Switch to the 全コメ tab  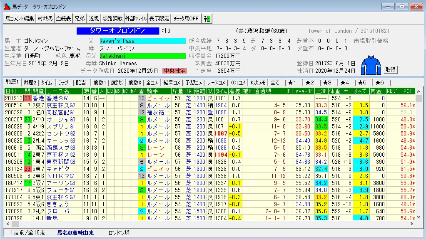click(152, 83)
